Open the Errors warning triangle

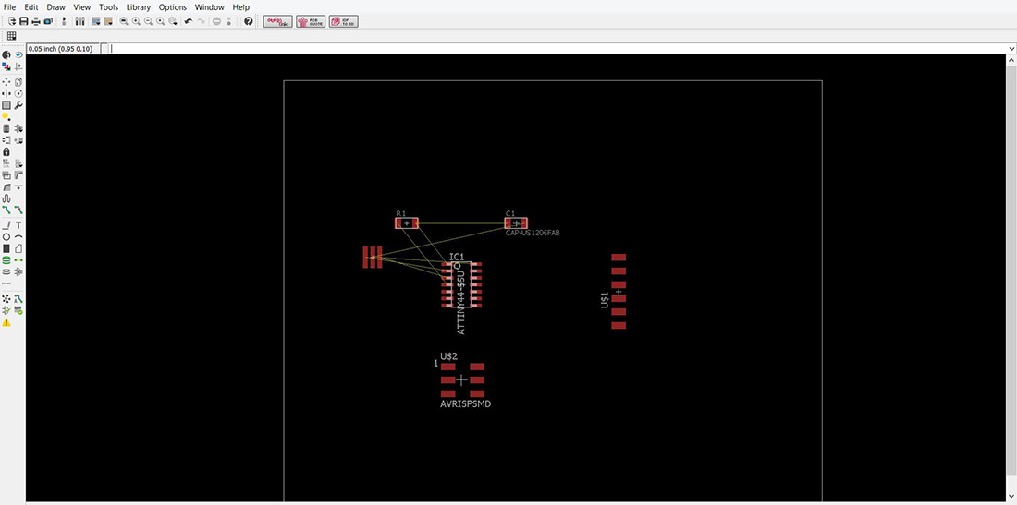point(6,322)
